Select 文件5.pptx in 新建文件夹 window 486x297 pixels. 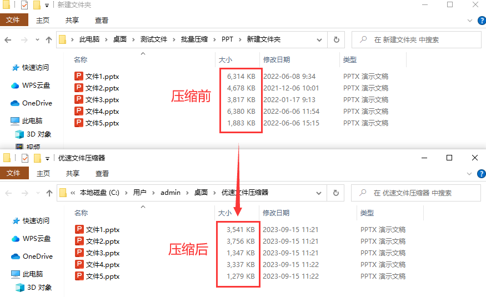click(97, 123)
